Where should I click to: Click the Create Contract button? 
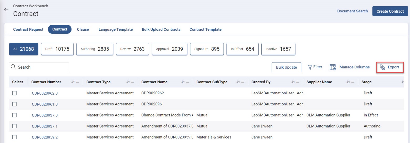click(390, 11)
